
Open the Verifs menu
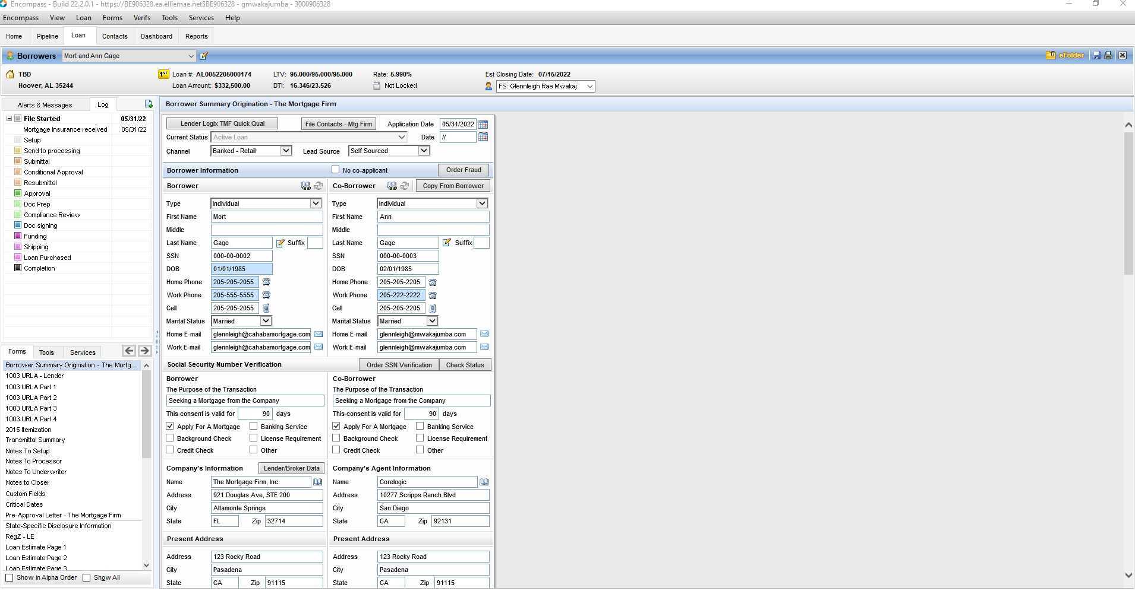coord(141,17)
